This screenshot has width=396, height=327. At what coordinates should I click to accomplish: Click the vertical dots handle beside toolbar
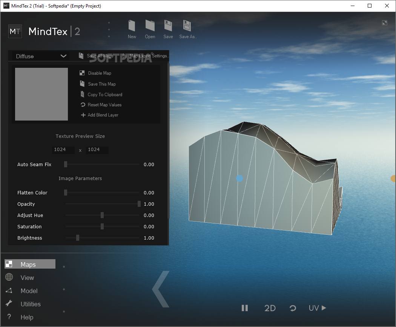click(109, 29)
